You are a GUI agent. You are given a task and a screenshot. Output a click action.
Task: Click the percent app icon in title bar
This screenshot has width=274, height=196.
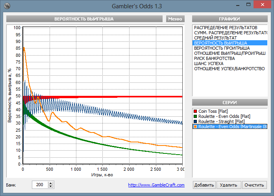(x=7, y=6)
